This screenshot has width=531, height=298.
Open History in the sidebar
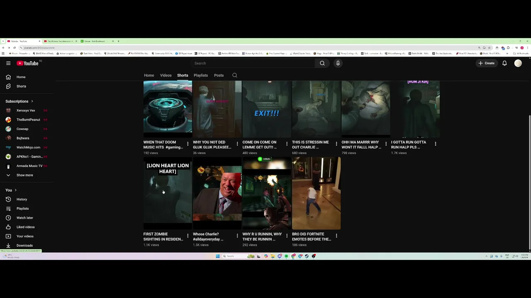[28, 199]
